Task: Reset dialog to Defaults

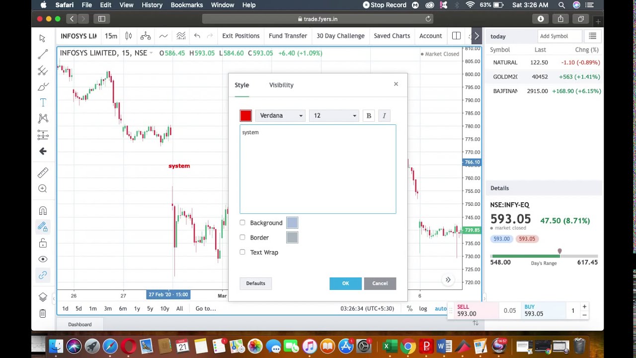Action: coord(255,283)
